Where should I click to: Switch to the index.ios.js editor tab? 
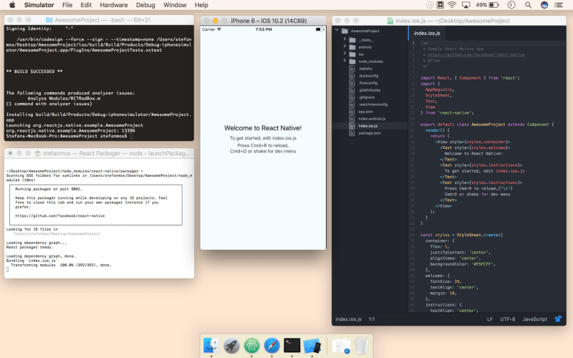(x=427, y=33)
